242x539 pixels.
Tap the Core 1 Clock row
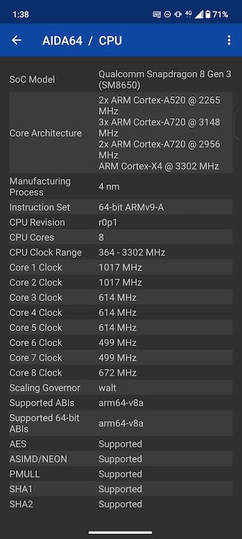point(121,268)
